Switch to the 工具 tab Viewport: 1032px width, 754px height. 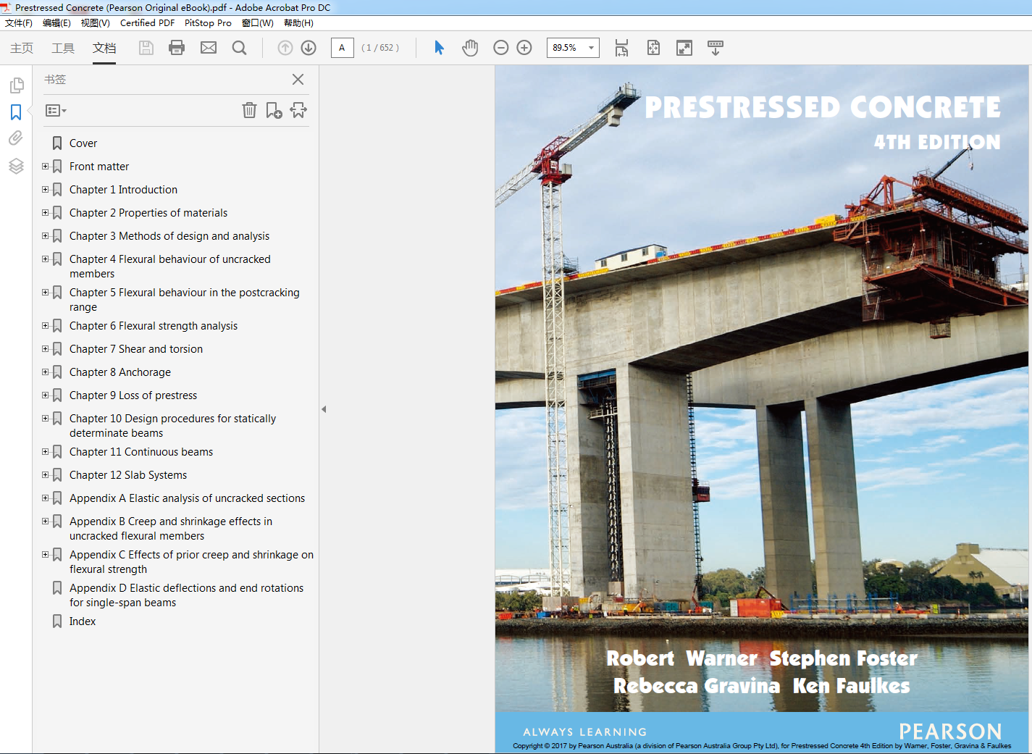63,48
